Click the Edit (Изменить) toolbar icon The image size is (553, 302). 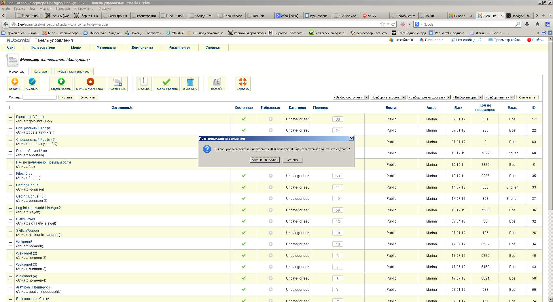[x=32, y=84]
